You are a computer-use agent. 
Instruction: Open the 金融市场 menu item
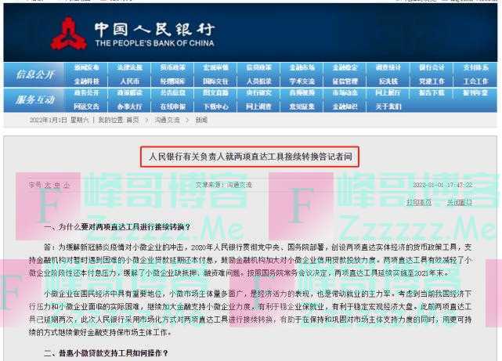click(x=302, y=67)
